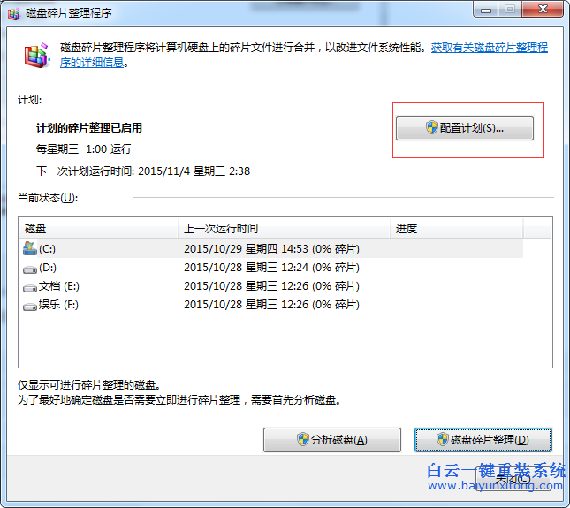Open the 获取有关磁盘碎片整理程序的详细信息 link
The width and height of the screenshot is (570, 508).
pos(489,48)
